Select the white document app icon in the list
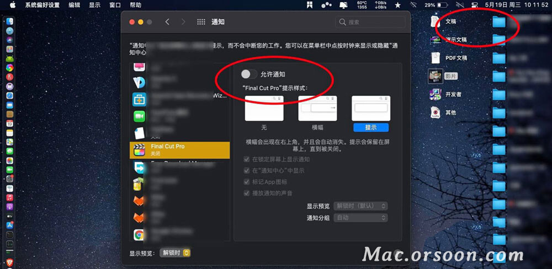The height and width of the screenshot is (269, 552). coord(140,133)
